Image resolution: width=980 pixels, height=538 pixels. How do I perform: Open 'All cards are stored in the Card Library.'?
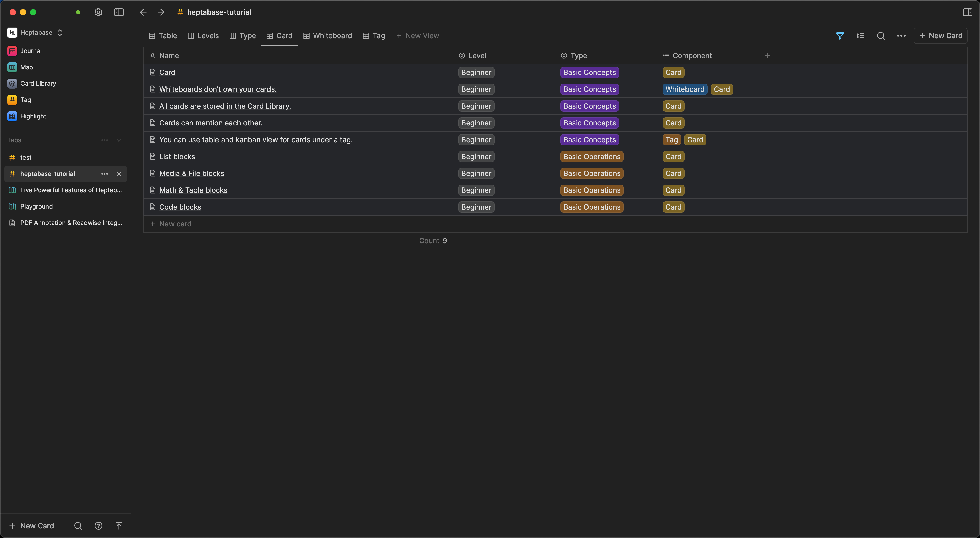pos(225,106)
